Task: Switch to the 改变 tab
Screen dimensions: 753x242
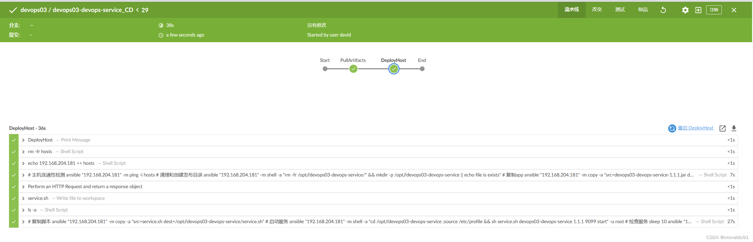Action: pyautogui.click(x=597, y=10)
